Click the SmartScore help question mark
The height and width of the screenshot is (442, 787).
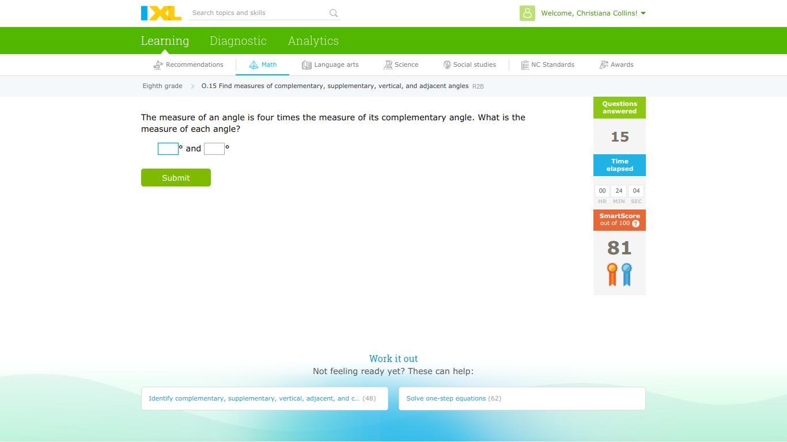click(635, 223)
